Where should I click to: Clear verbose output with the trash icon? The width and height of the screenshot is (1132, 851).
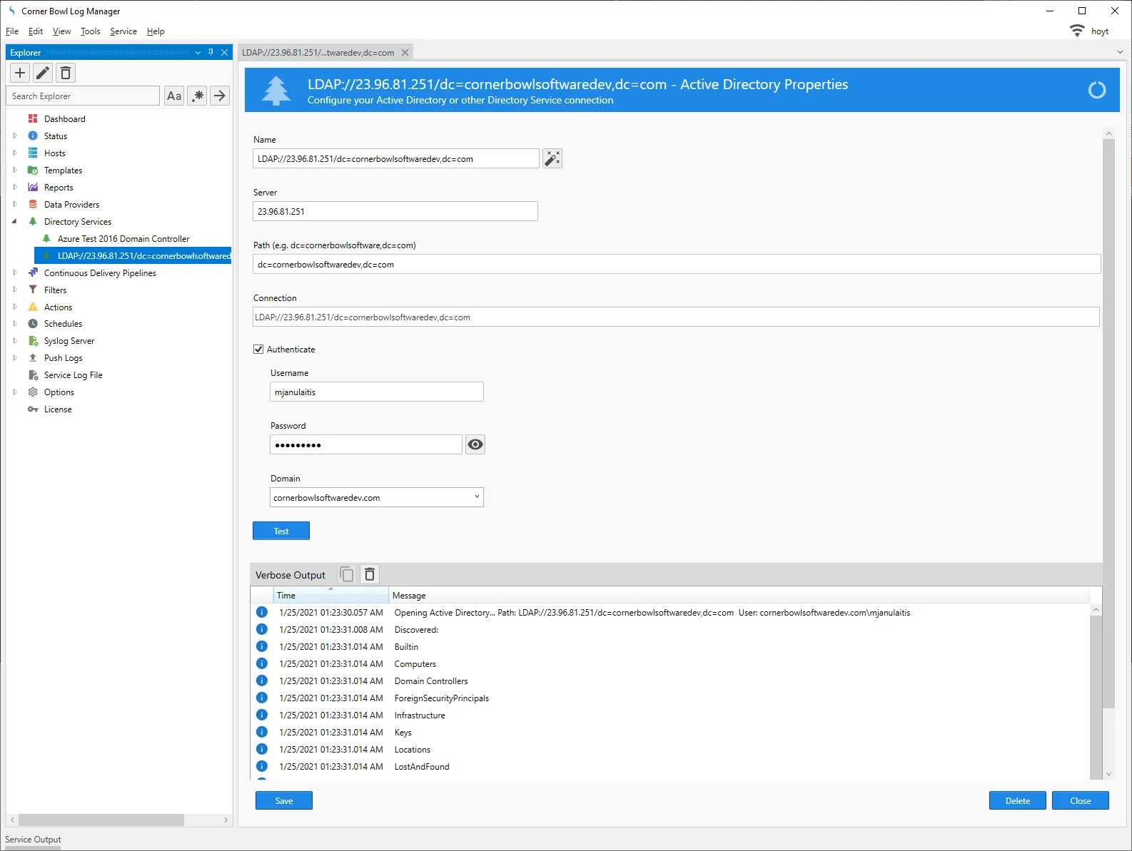coord(370,574)
